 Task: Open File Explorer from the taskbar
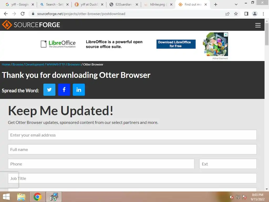21,197
